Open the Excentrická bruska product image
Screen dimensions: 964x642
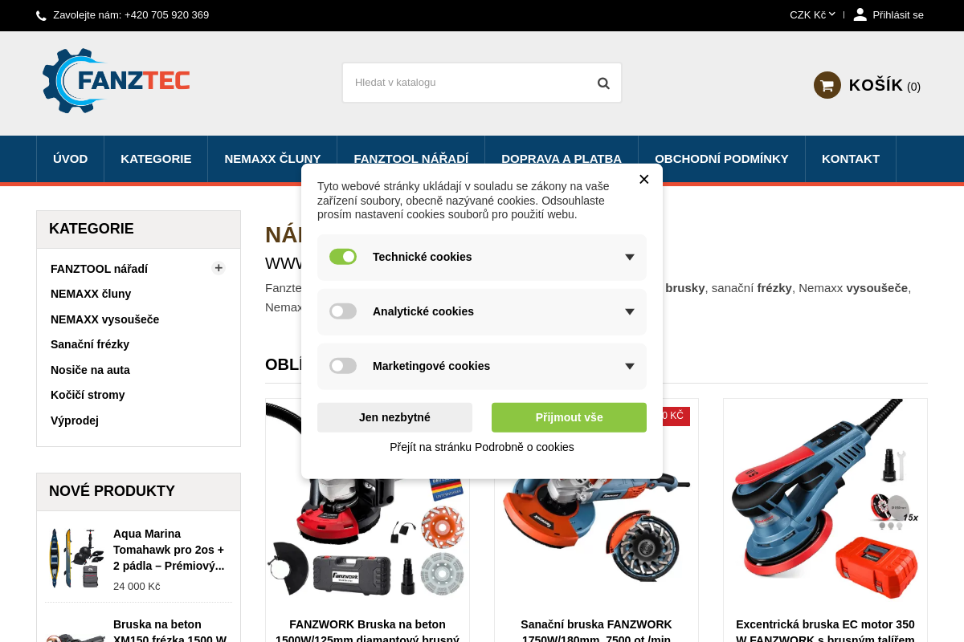pos(825,499)
